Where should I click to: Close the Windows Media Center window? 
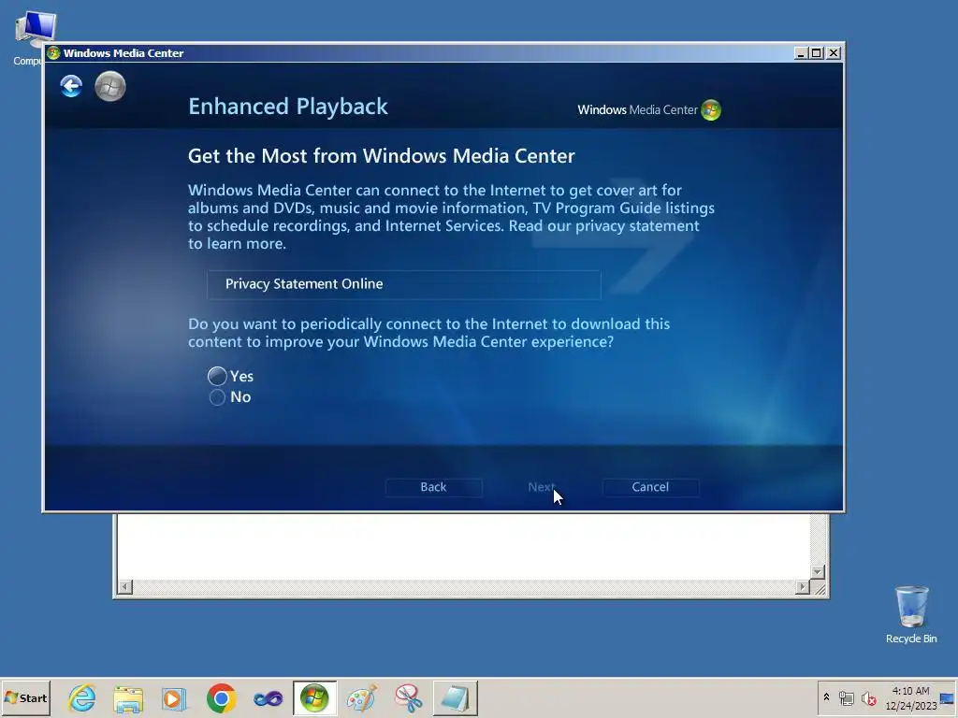click(833, 53)
